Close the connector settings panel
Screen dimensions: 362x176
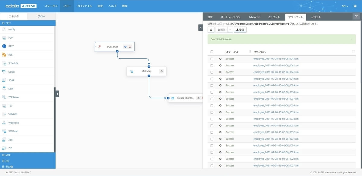[x=200, y=28]
